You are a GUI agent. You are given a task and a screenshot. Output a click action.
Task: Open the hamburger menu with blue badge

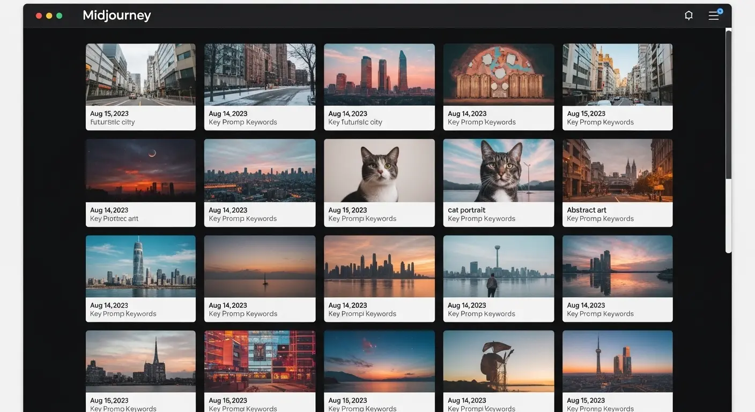click(714, 16)
